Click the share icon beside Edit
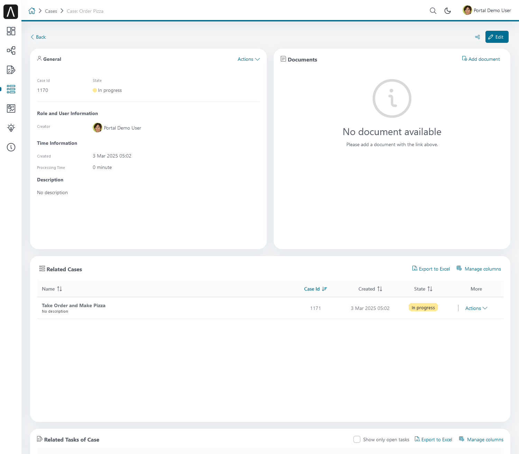This screenshot has height=454, width=519. pos(477,37)
